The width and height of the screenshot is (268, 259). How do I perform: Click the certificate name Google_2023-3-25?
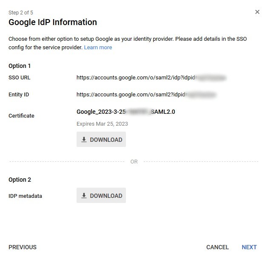click(126, 112)
